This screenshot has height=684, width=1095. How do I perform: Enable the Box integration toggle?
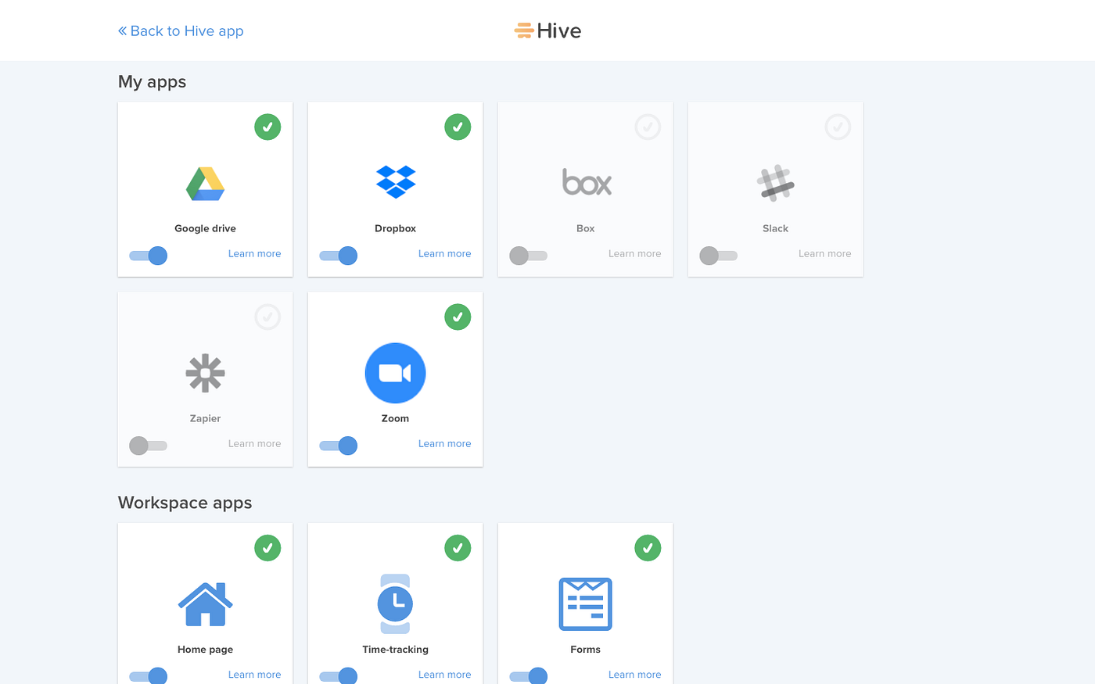(528, 256)
